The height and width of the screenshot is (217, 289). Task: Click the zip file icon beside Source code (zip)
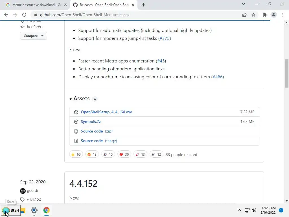pos(76,131)
